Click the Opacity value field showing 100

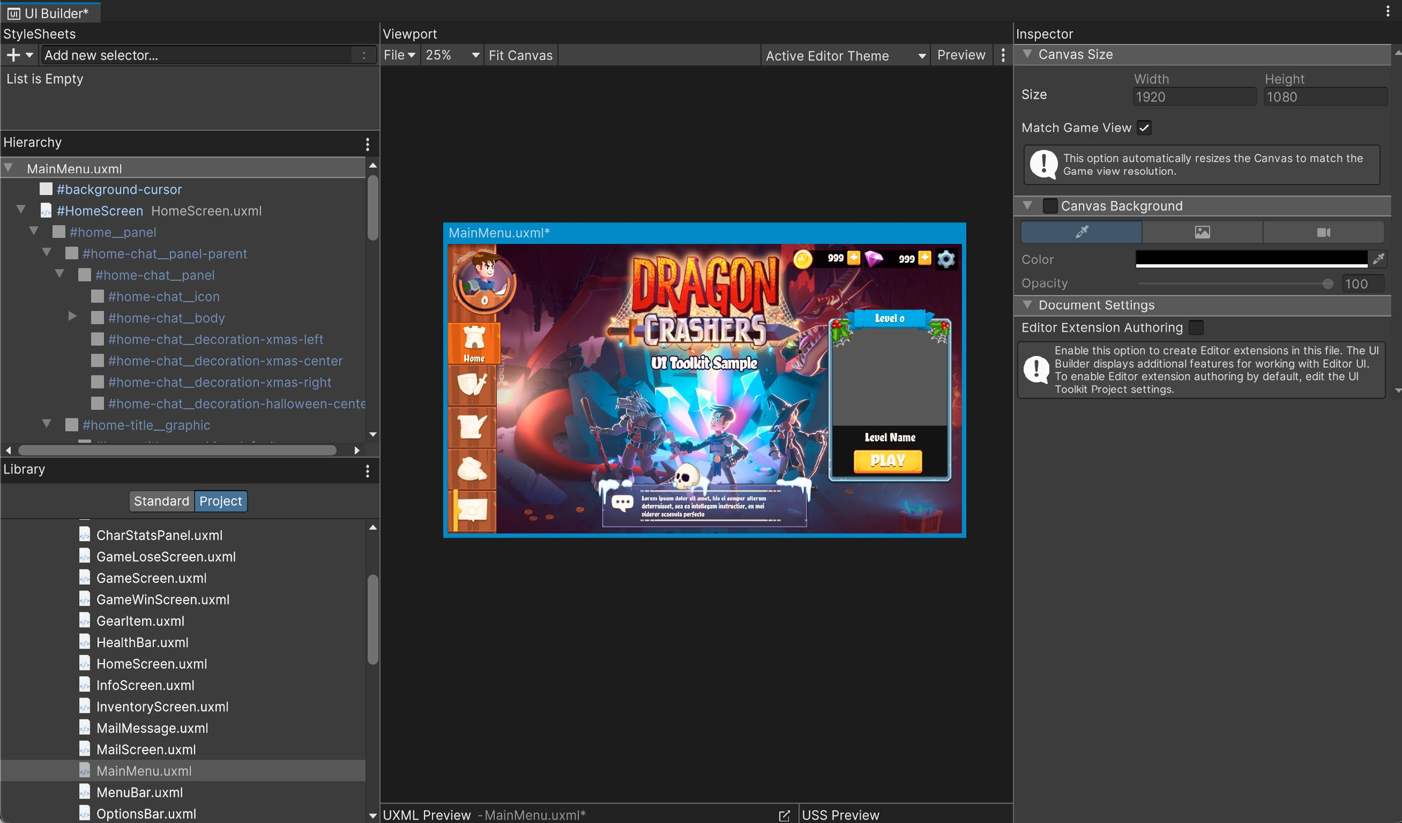point(1363,283)
